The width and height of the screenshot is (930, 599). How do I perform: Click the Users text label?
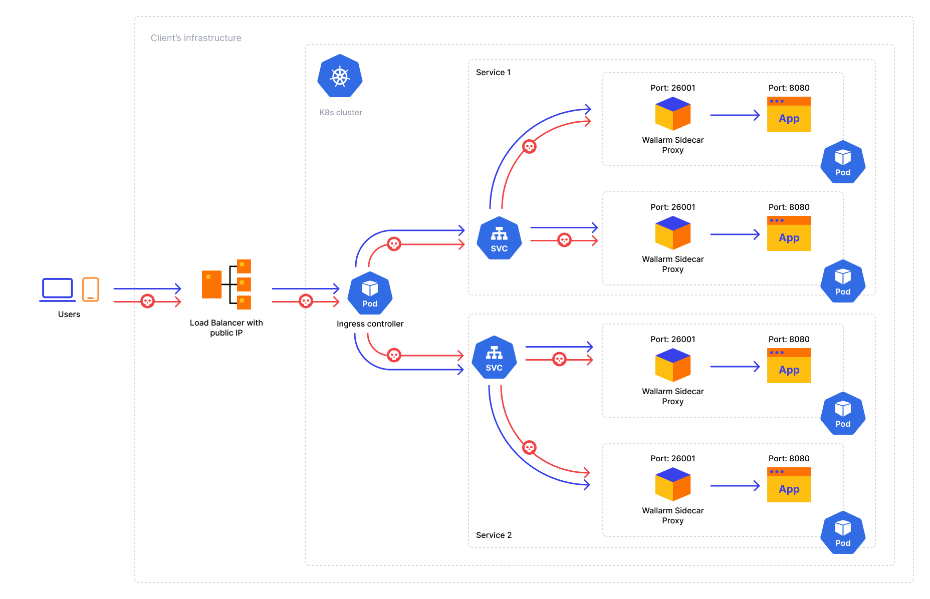[x=69, y=314]
